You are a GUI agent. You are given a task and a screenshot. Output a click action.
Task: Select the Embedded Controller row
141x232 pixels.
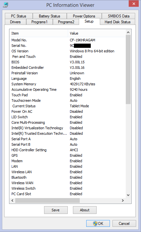67,68
